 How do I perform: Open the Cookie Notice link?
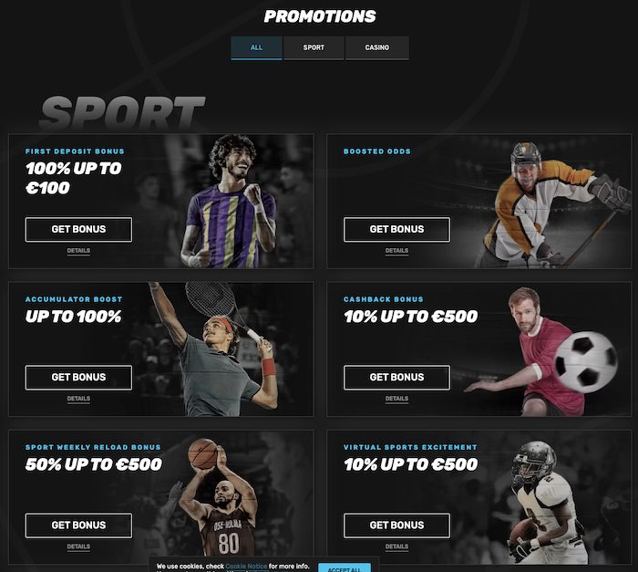(x=246, y=567)
